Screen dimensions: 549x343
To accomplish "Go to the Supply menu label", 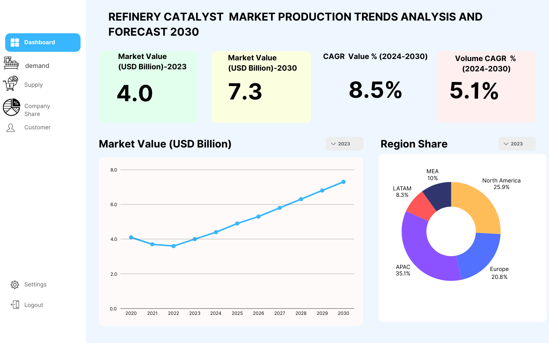I will point(34,85).
